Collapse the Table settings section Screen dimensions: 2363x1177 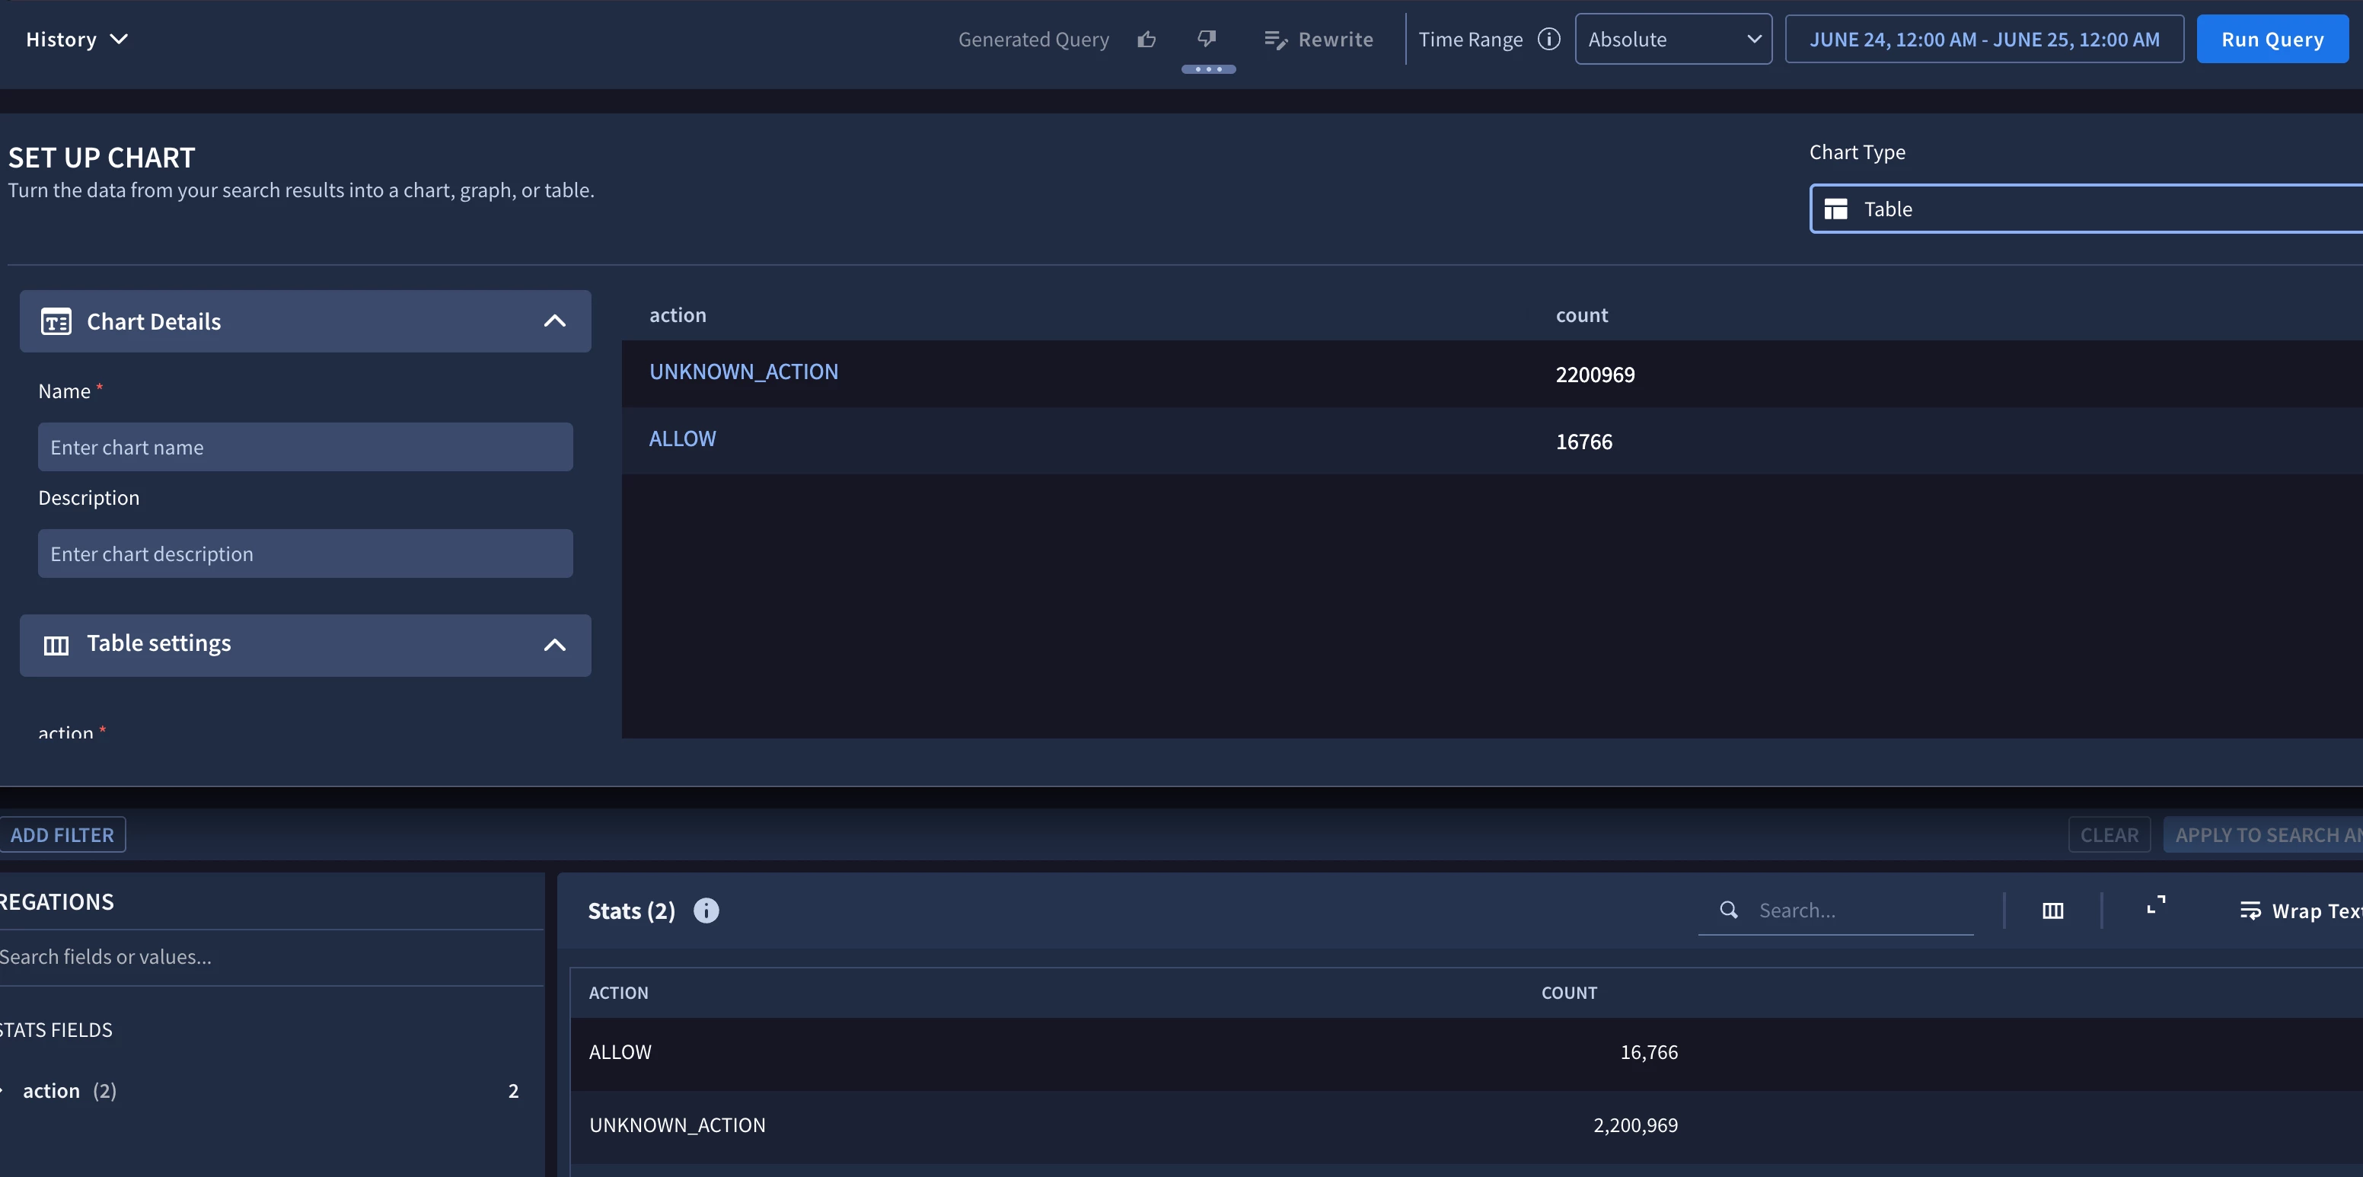554,645
